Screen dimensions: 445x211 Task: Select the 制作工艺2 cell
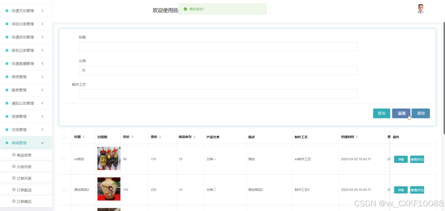302,190
